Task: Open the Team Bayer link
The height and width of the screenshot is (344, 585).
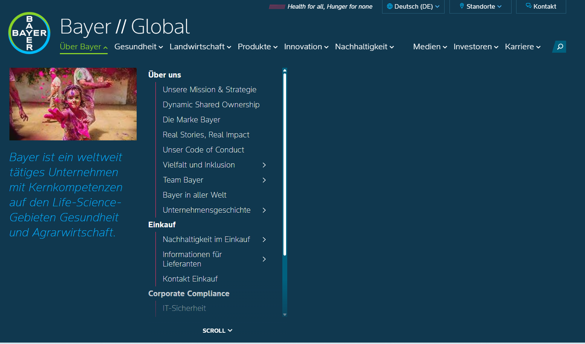Action: (183, 180)
